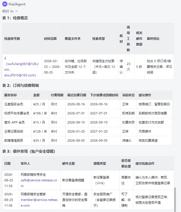Click the ¥25 / 月 amount

39,104
